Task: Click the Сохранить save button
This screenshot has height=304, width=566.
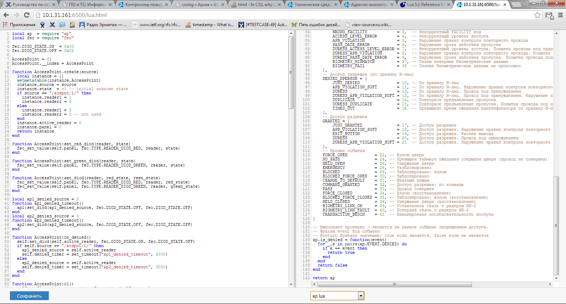Action: [29, 296]
